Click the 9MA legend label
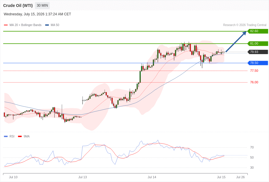 27,136
